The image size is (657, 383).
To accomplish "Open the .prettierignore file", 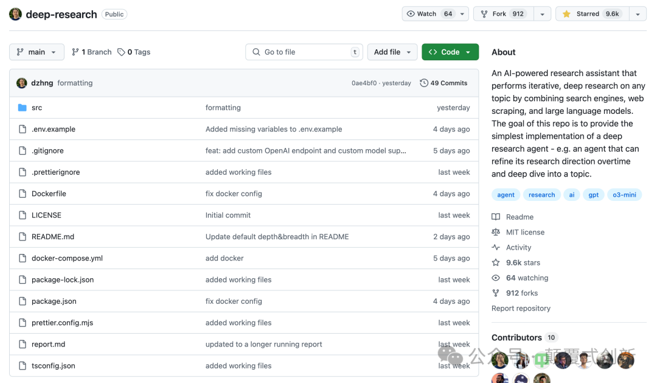I will click(56, 172).
